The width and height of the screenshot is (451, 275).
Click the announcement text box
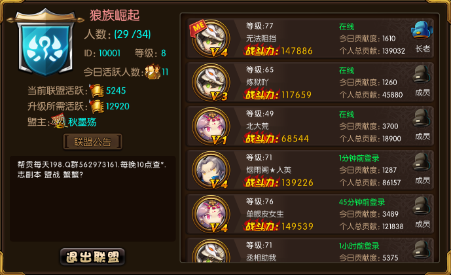92,198
